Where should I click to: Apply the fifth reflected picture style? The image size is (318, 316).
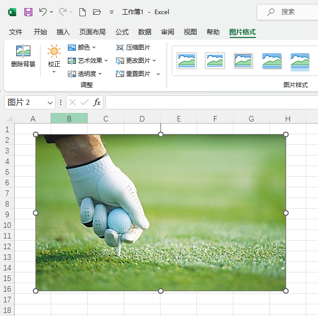tap(300, 62)
